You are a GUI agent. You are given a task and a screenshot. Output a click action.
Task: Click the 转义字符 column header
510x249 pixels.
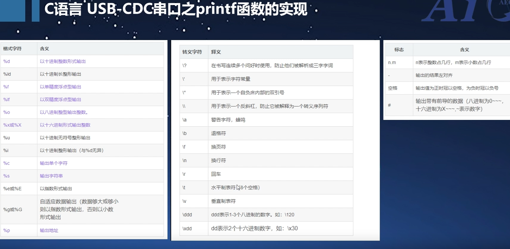coord(192,52)
